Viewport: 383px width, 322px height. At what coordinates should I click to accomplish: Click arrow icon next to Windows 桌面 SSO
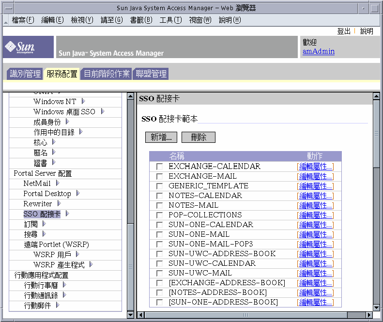[x=103, y=111]
